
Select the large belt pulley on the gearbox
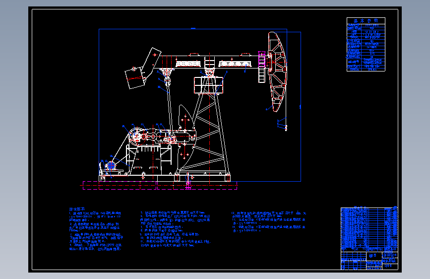[136, 136]
